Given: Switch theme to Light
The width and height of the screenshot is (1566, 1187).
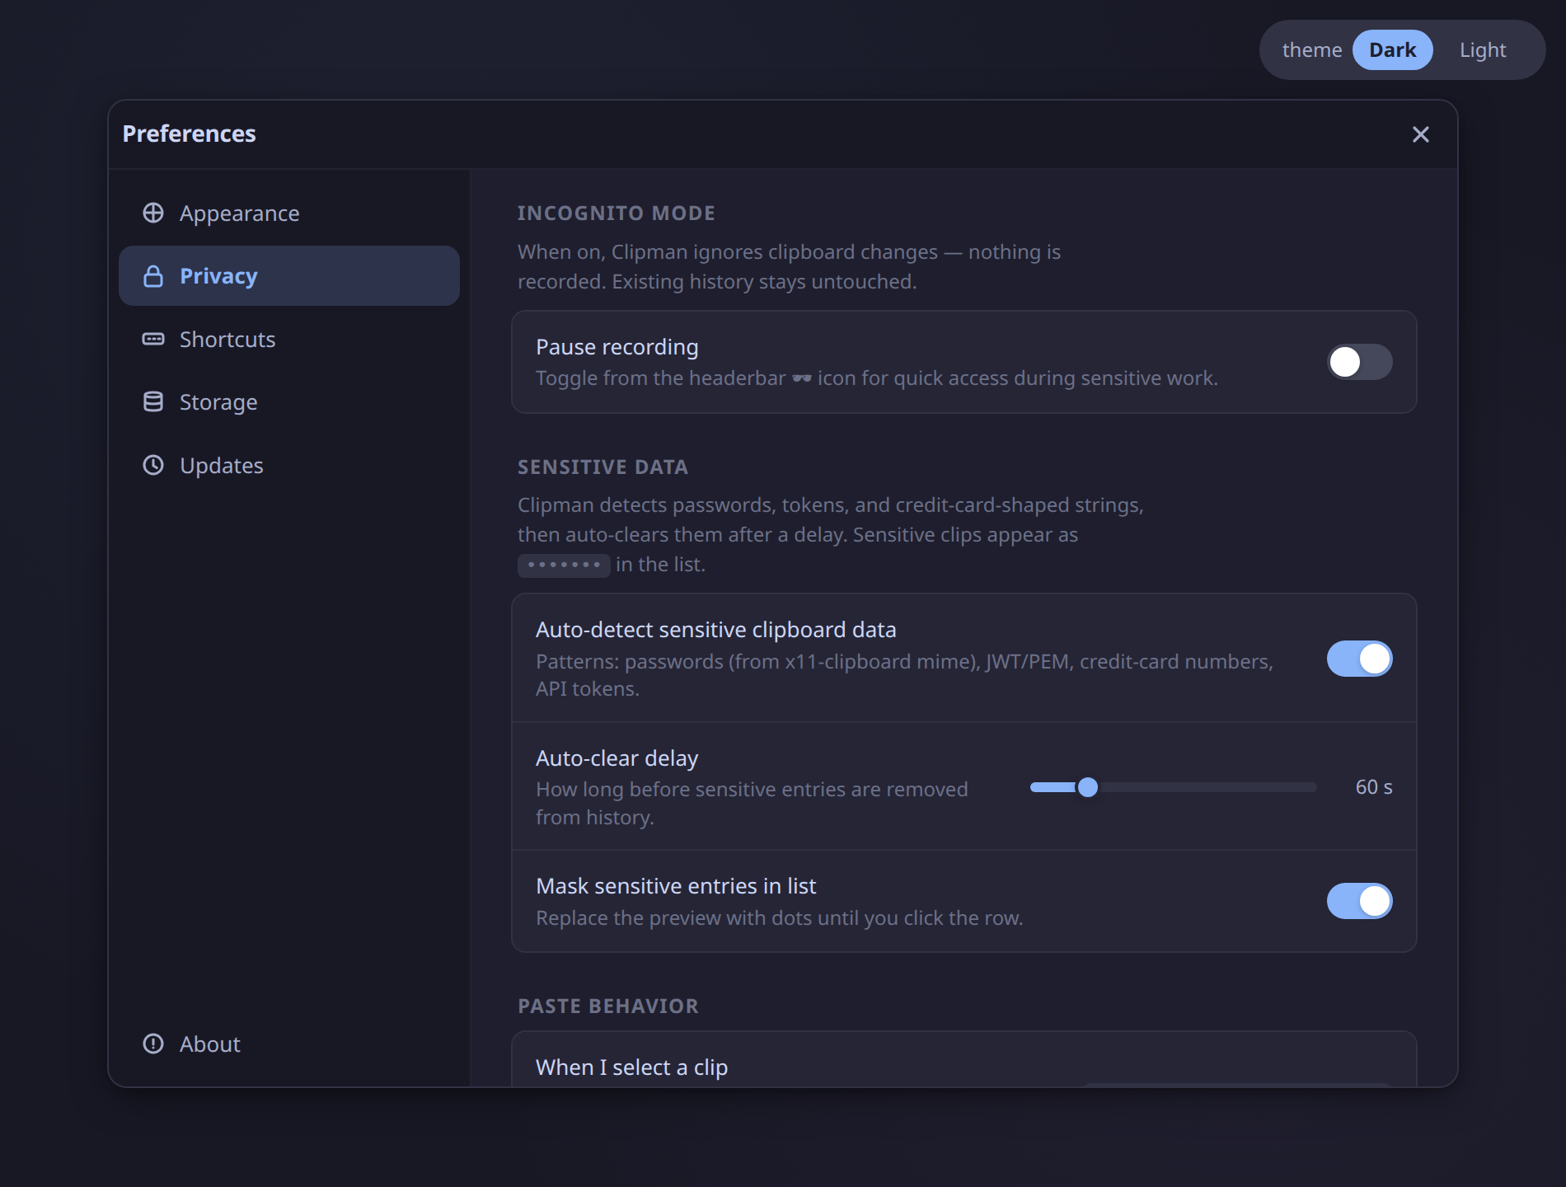Looking at the screenshot, I should point(1483,50).
